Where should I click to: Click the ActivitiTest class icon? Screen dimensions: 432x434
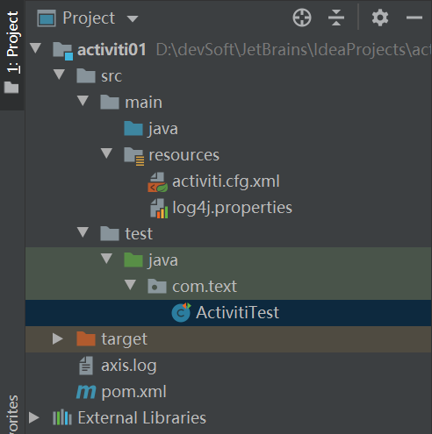[x=181, y=312]
